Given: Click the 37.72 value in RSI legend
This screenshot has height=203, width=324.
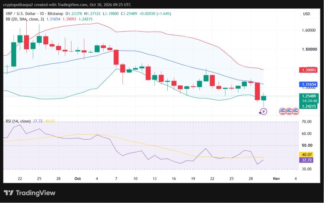Looking at the screenshot, I should [37, 121].
